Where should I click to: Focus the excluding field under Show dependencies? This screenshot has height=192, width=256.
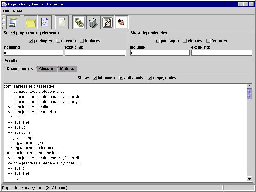click(x=222, y=53)
